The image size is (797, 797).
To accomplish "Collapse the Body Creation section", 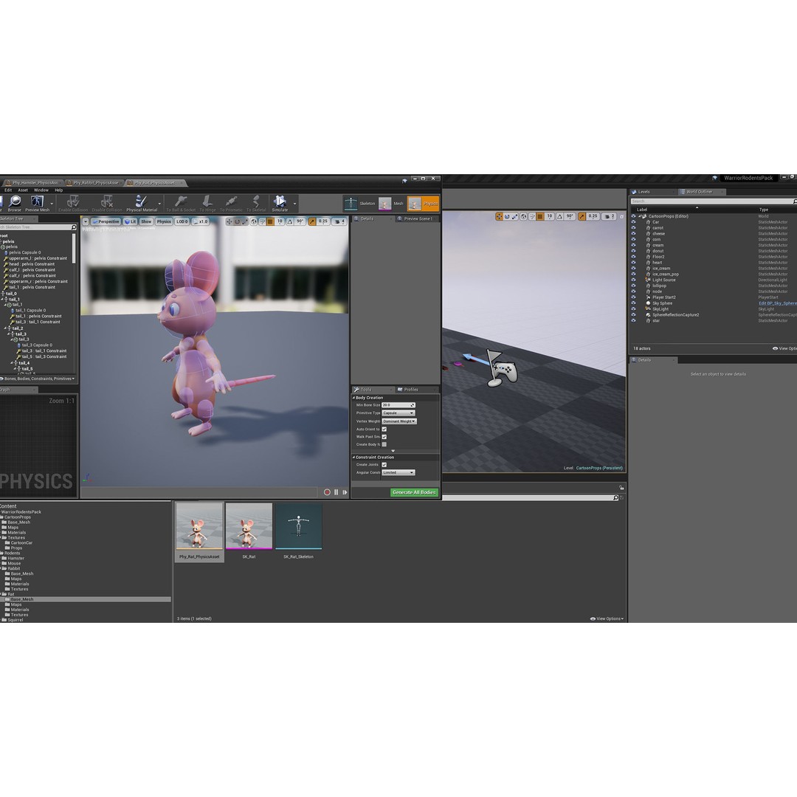I will click(x=353, y=398).
